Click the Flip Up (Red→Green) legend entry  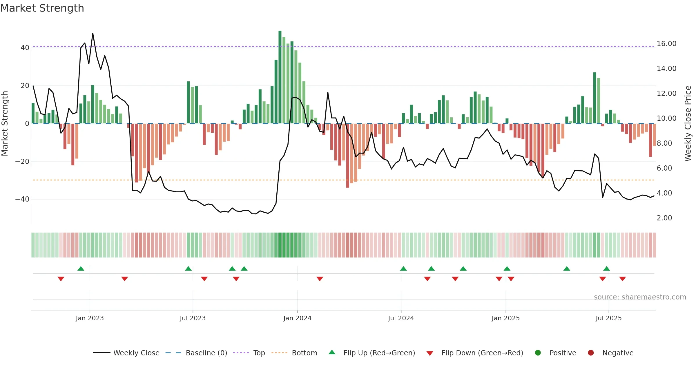point(372,353)
